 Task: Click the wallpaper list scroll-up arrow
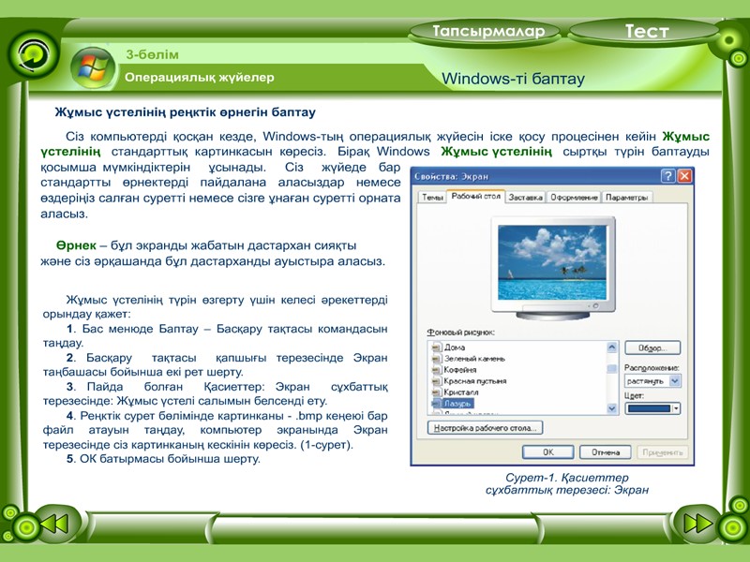612,348
